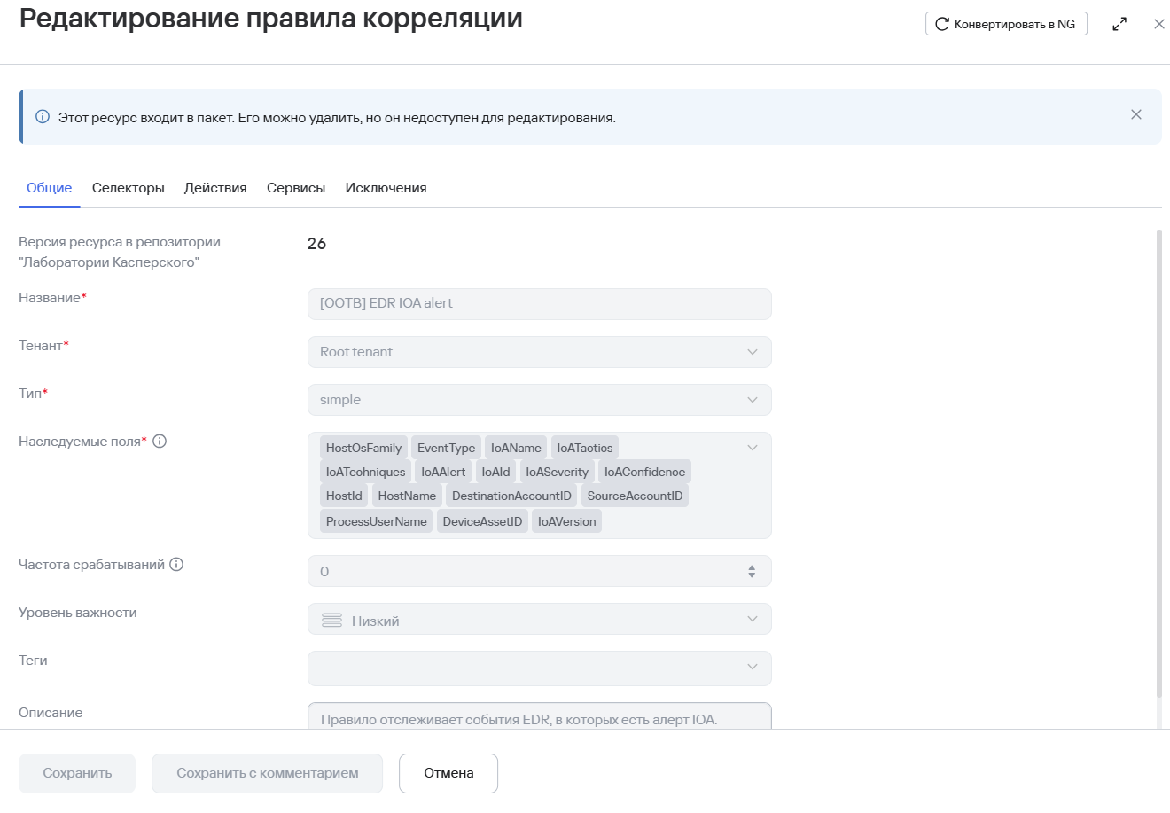Click the Частота срабатываний stepper arrows
1170x813 pixels.
coord(752,572)
